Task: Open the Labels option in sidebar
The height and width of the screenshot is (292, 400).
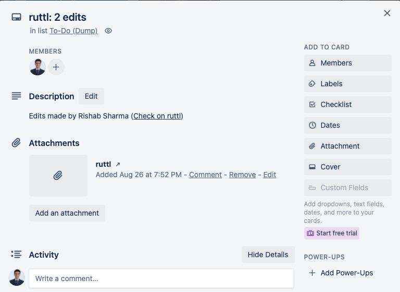Action: click(x=347, y=84)
